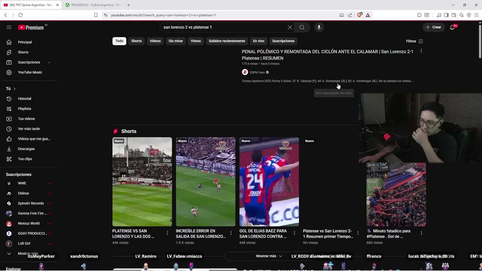Click the browser reload button
482x271 pixels.
click(20, 15)
